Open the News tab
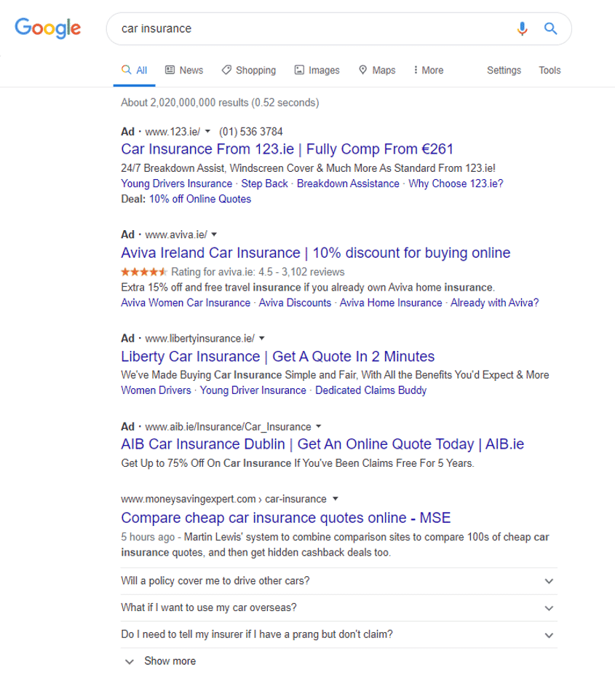Viewport: 615px width, 697px height. (x=184, y=70)
